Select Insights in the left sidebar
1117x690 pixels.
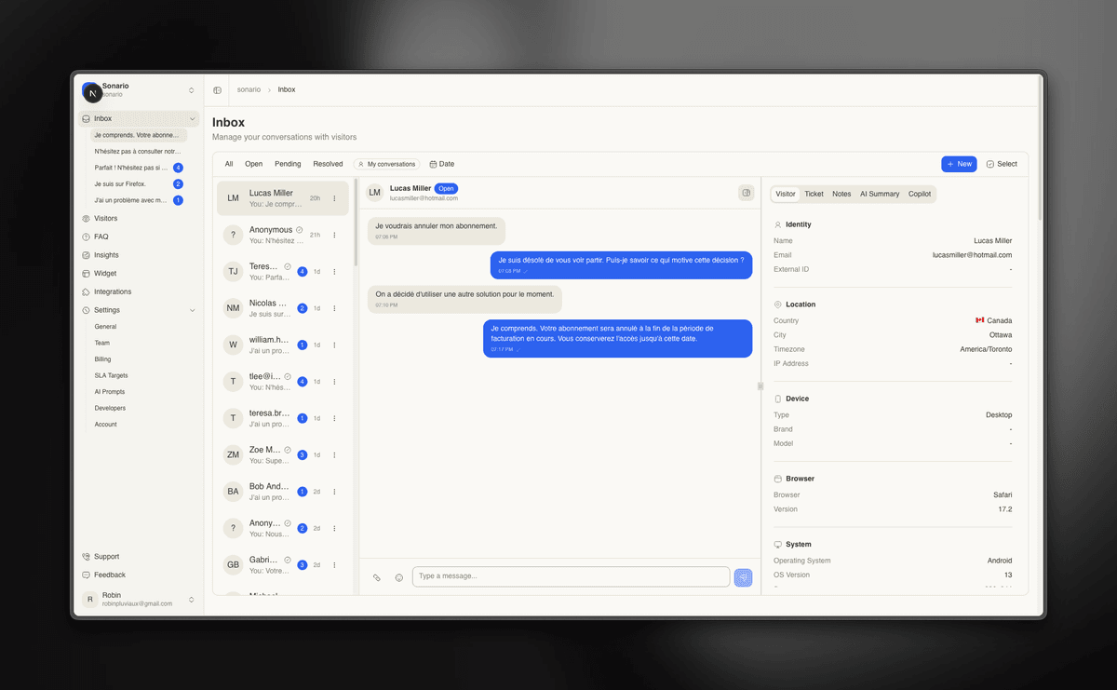pos(105,254)
